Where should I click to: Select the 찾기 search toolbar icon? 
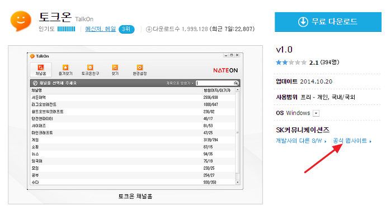[115, 70]
